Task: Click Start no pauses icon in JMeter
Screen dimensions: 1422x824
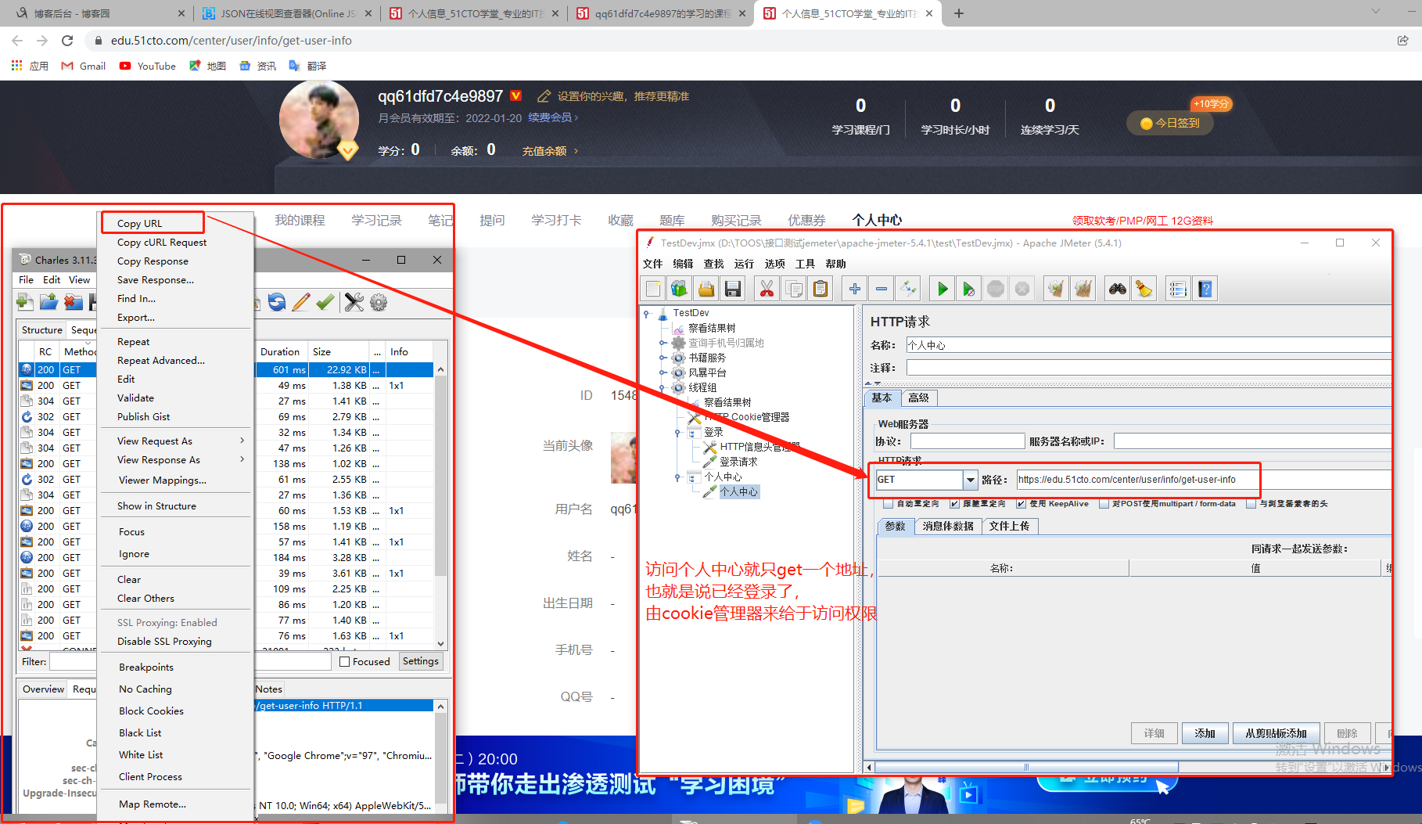Action: (x=969, y=290)
